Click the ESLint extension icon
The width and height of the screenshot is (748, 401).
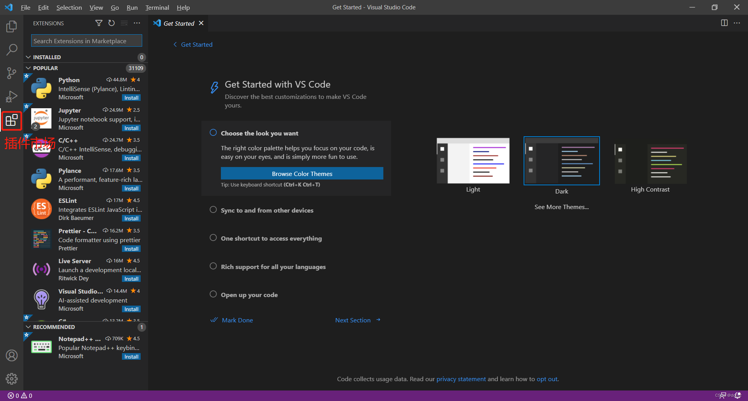pos(41,209)
